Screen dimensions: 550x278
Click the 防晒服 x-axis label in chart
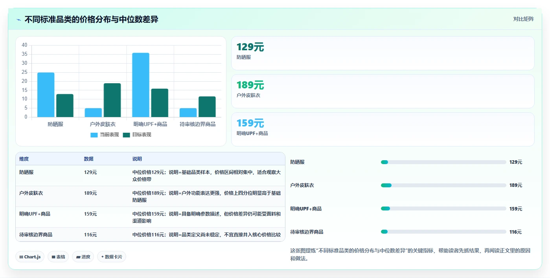55,124
